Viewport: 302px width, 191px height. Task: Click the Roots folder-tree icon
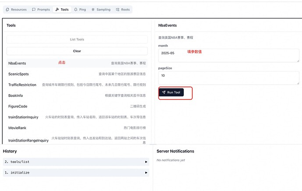click(117, 10)
